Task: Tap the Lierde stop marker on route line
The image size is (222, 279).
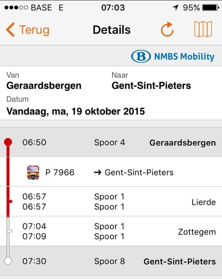Action: (10, 202)
